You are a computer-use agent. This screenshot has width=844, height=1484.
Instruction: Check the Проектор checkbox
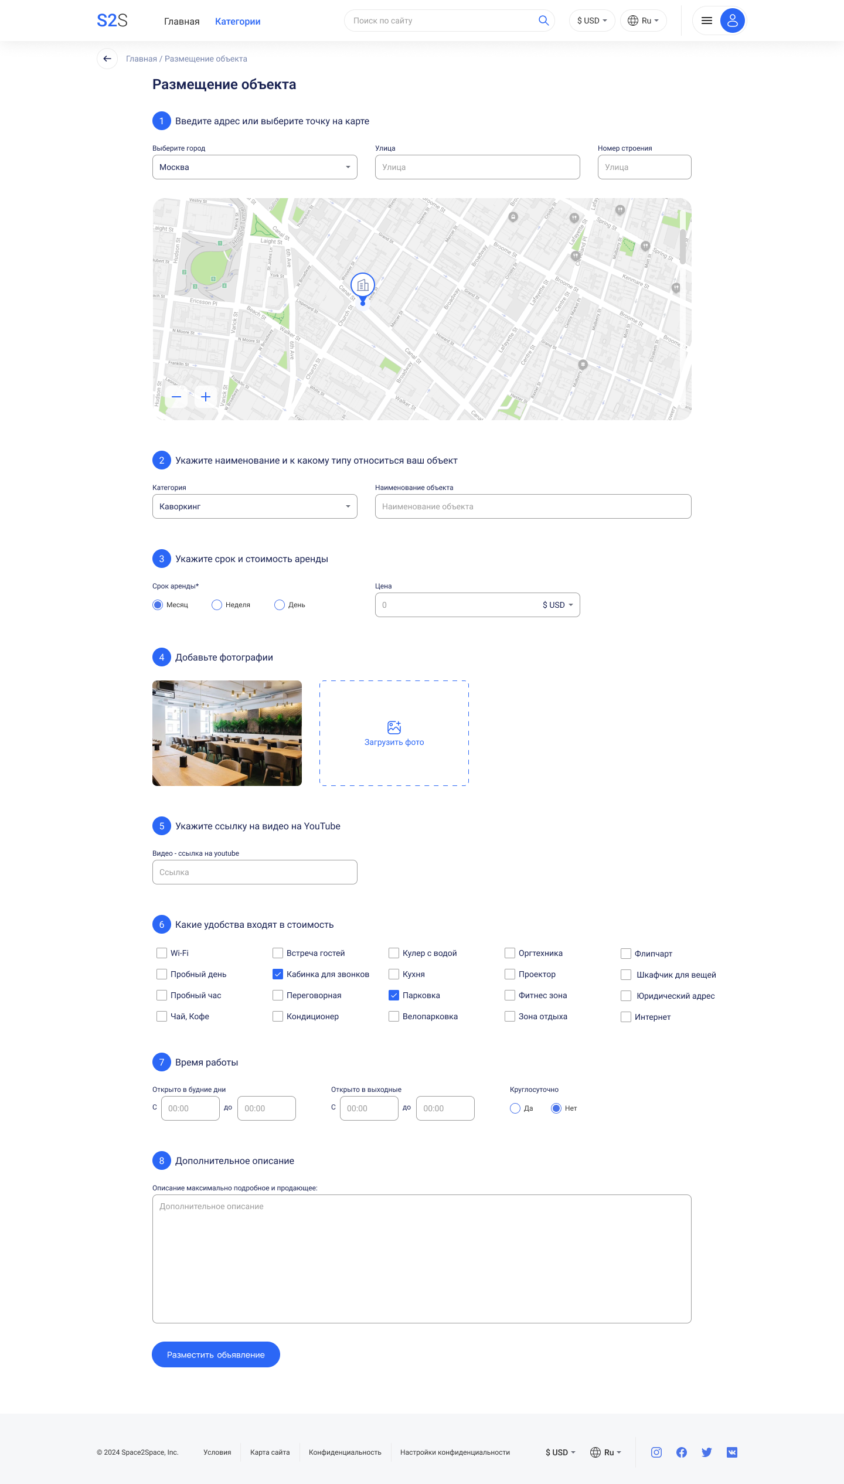510,974
